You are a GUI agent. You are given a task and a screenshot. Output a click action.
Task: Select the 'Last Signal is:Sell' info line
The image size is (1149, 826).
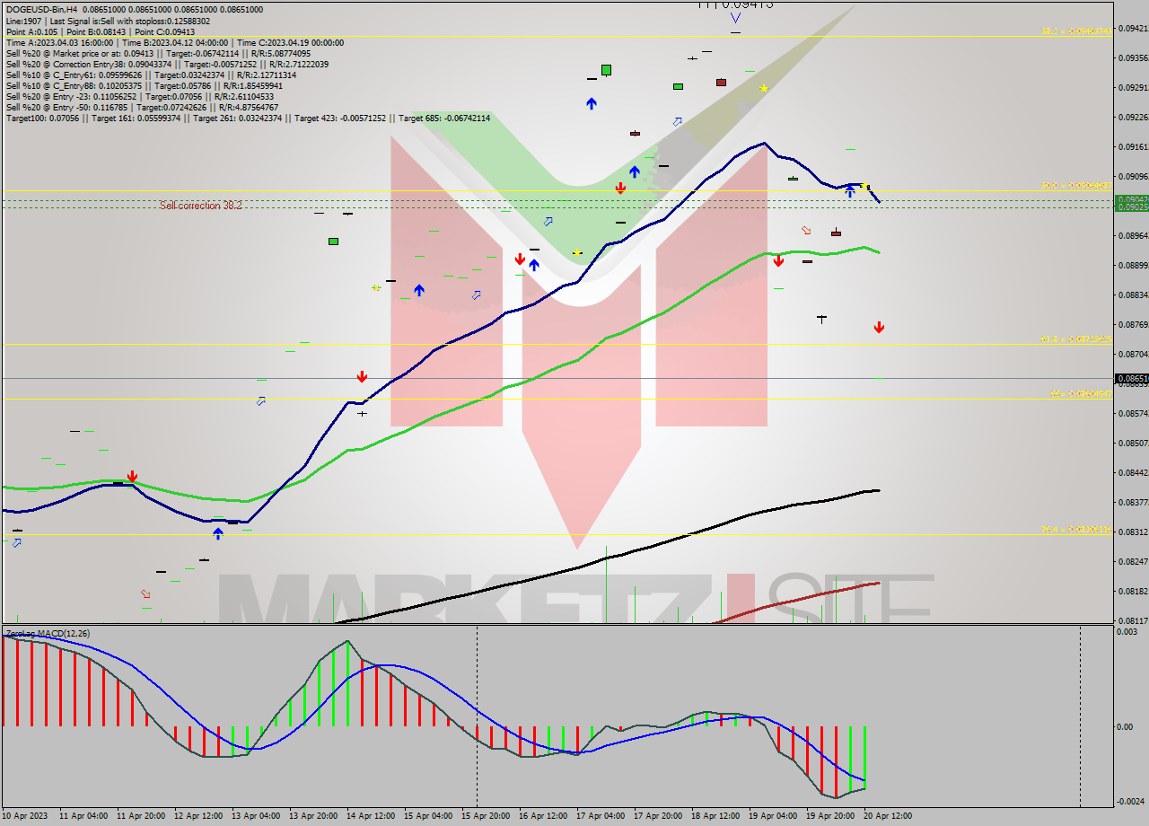pyautogui.click(x=109, y=21)
